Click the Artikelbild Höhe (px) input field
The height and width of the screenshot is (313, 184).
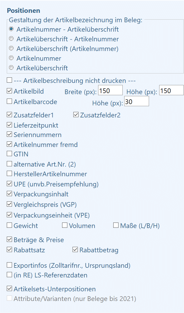[171, 90]
